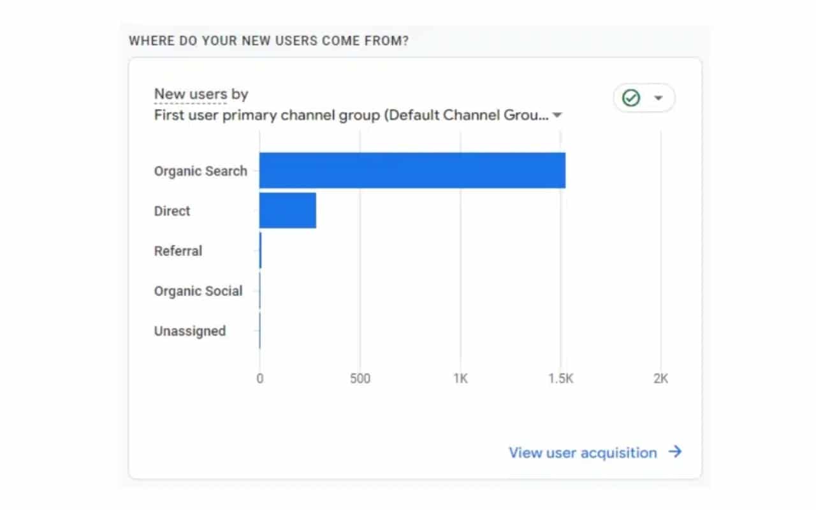The image size is (816, 510).
Task: Click the Organic Social bar sliver
Action: 260,291
